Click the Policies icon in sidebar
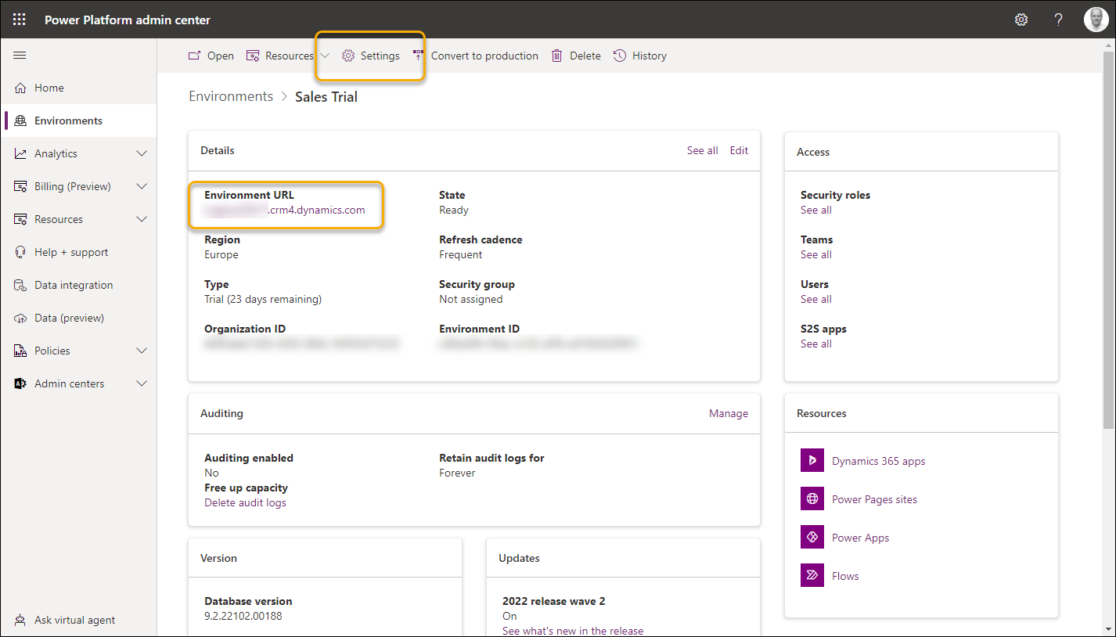This screenshot has height=637, width=1116. (20, 351)
